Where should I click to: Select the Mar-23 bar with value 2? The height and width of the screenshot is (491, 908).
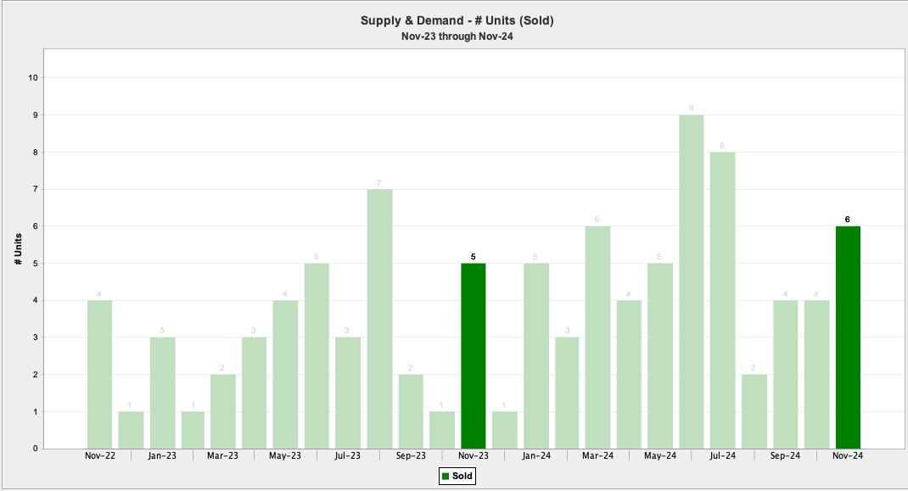(x=224, y=411)
